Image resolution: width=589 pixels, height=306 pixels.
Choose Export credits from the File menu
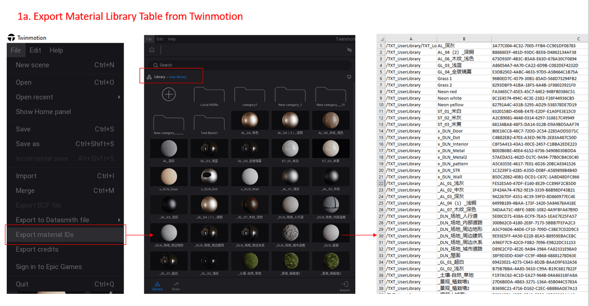click(65, 249)
